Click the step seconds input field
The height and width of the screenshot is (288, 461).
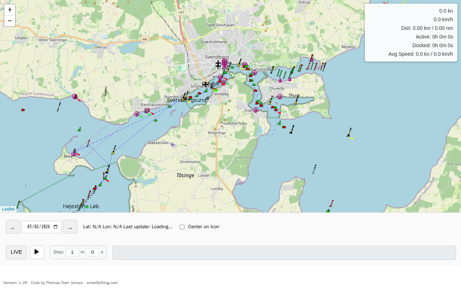pos(92,252)
